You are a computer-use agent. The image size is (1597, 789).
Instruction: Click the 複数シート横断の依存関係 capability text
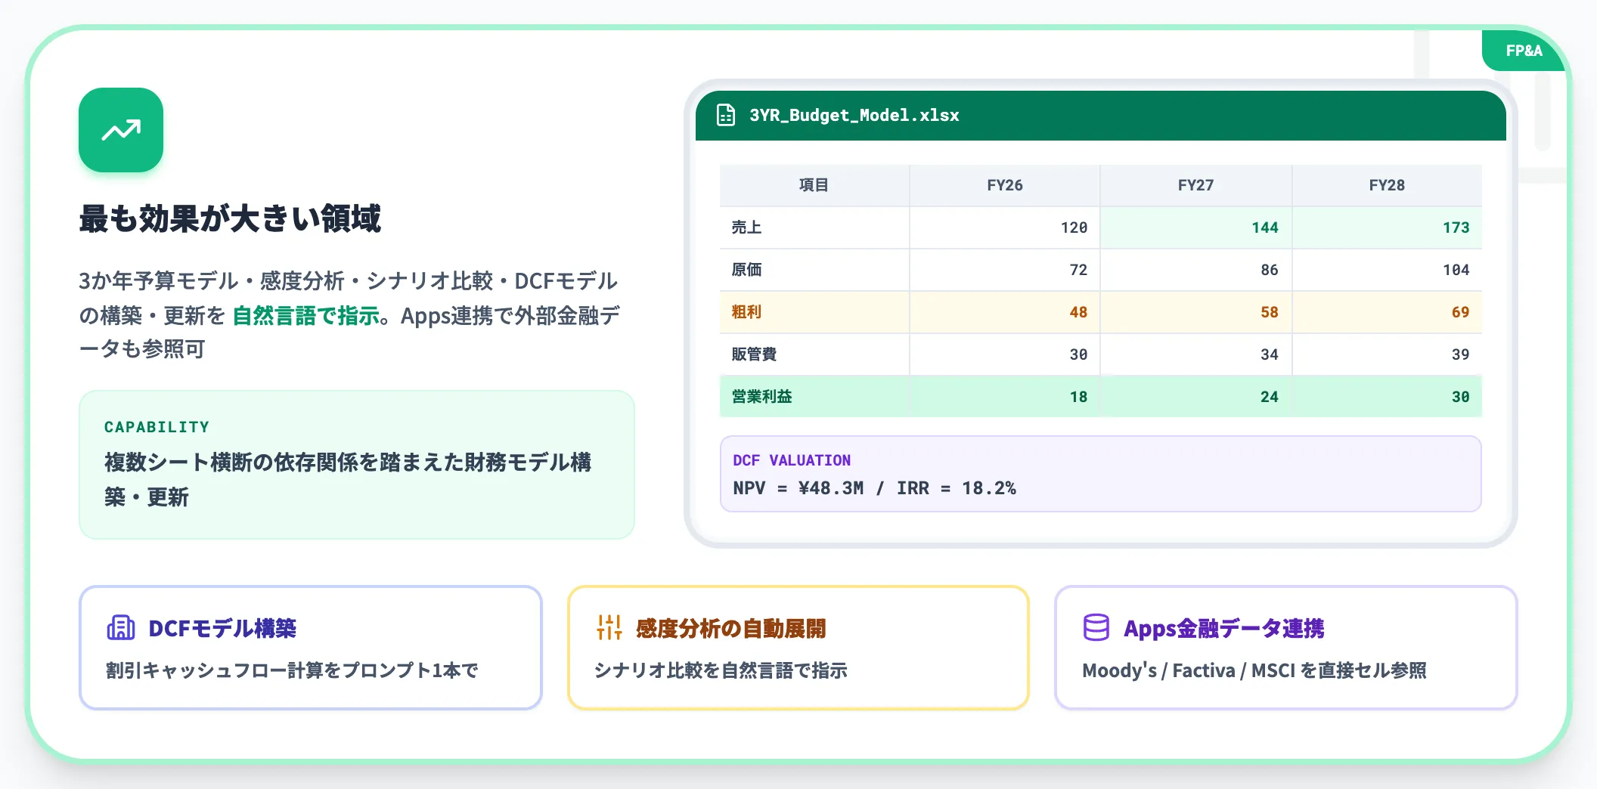pyautogui.click(x=348, y=479)
